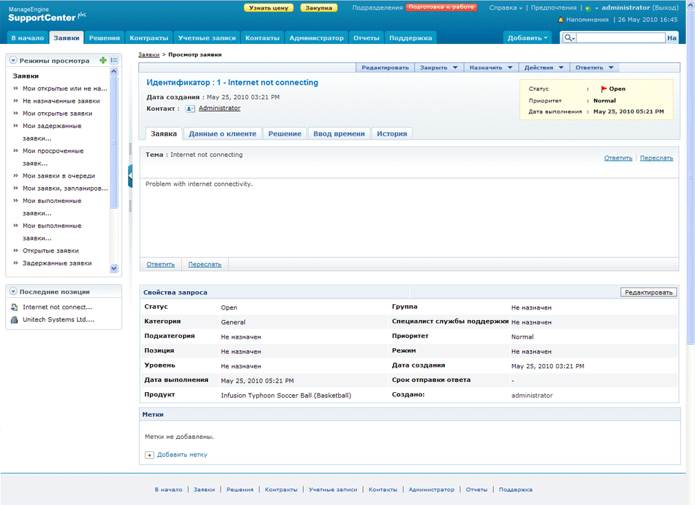Viewport: 695px width, 505px height.
Task: Open the Назначить dropdown
Action: tap(490, 67)
